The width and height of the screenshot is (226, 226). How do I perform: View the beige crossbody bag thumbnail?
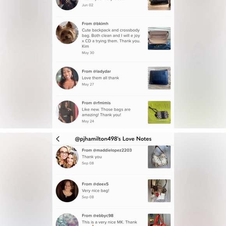click(x=159, y=38)
